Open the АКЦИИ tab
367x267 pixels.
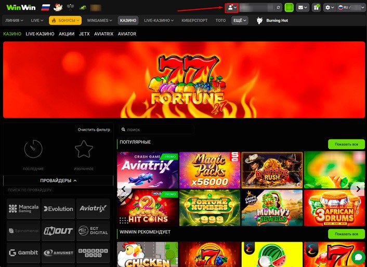67,34
